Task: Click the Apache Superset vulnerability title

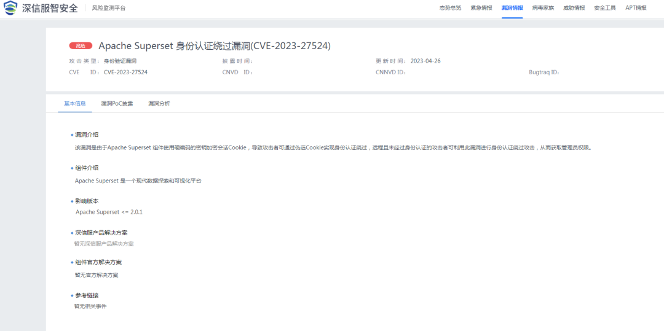Action: tap(215, 45)
